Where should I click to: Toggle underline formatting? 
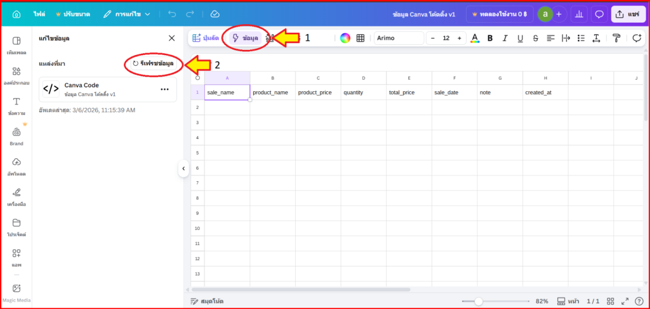(521, 38)
